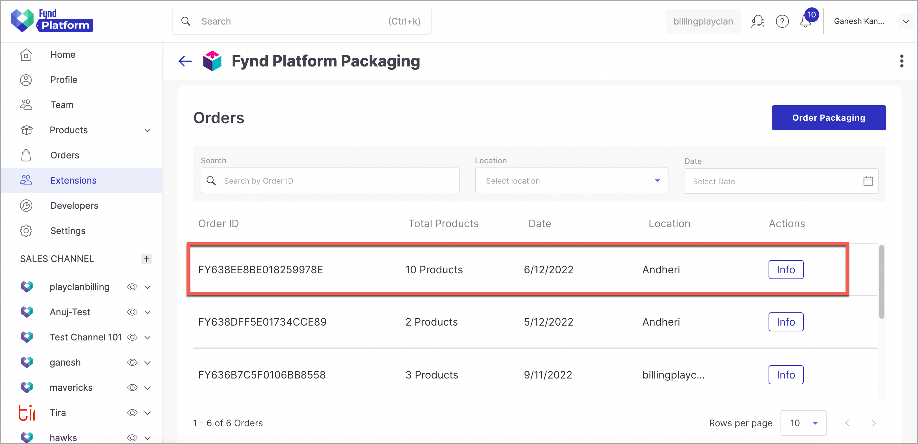
Task: Open the support headset icon
Action: coord(758,21)
